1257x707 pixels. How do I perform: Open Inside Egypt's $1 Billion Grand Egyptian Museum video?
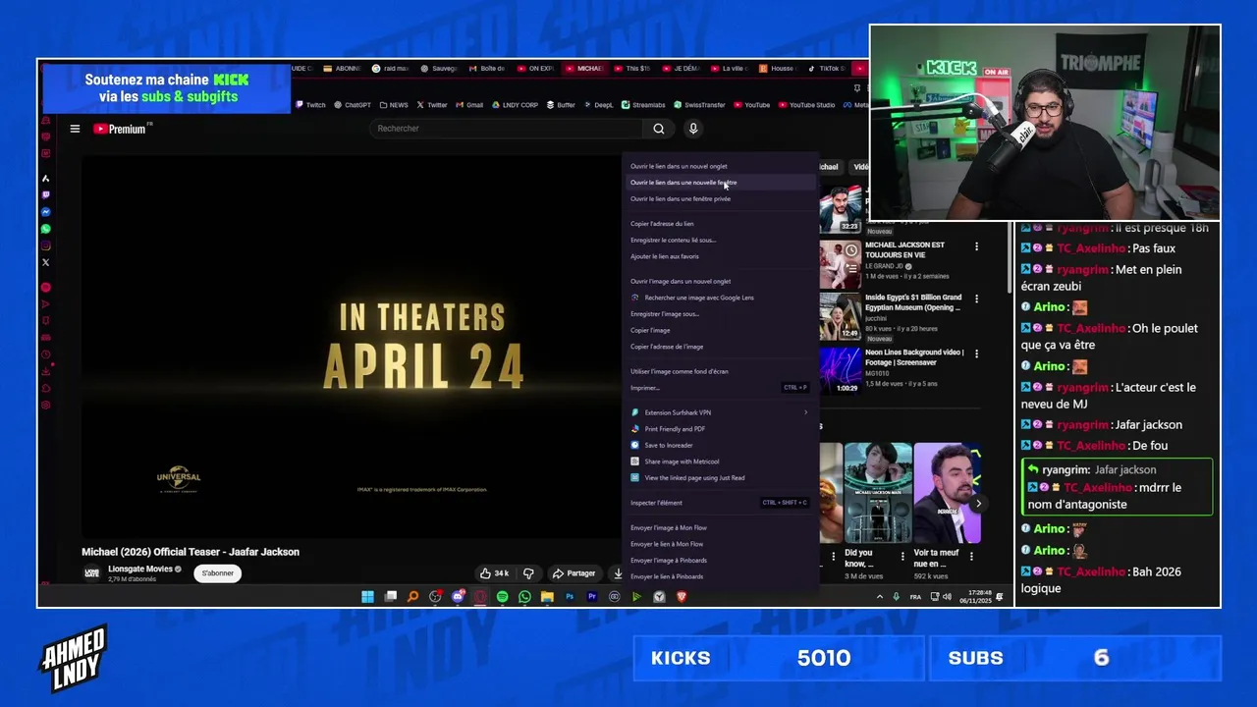[x=913, y=302]
